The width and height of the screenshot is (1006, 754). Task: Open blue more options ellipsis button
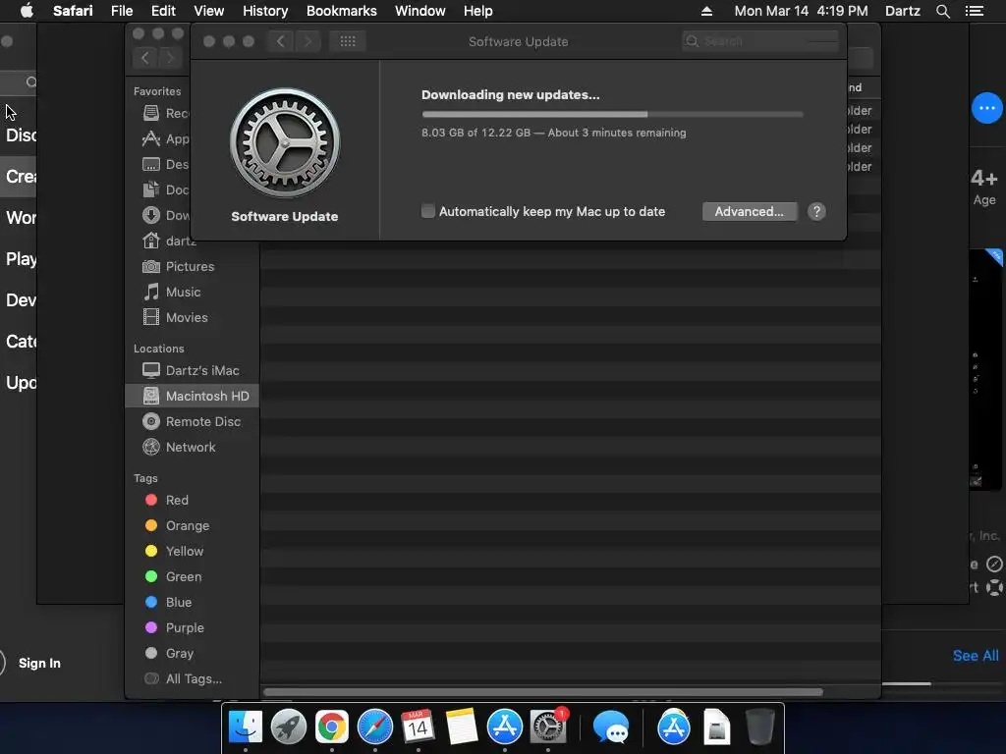986,108
